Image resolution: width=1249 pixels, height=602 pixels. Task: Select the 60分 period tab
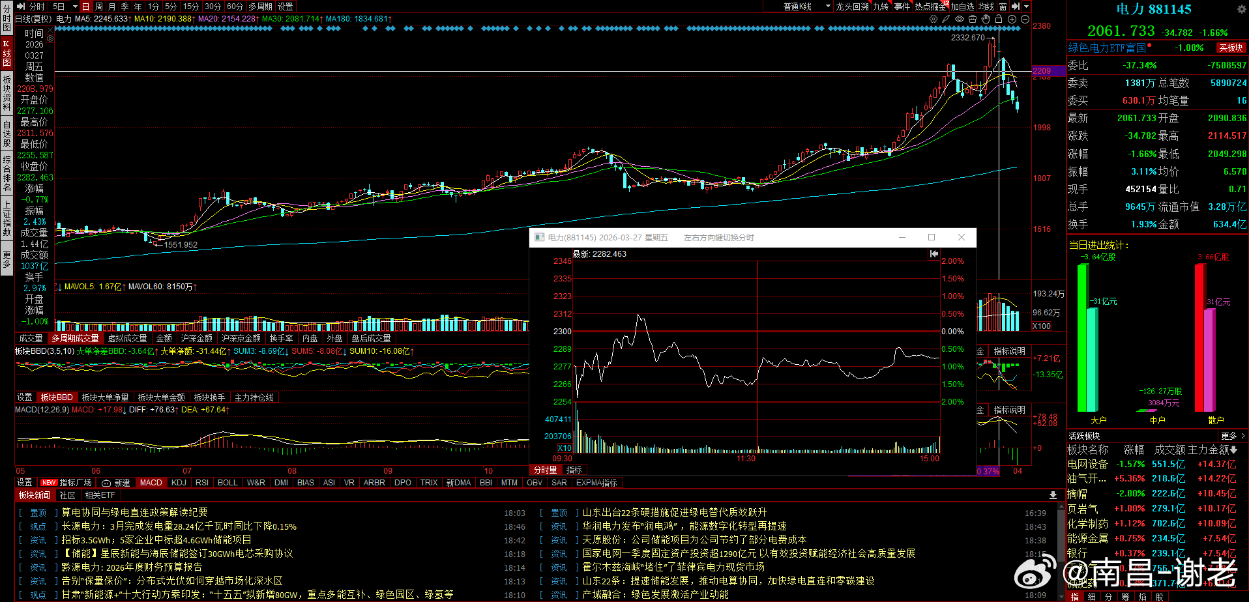pos(235,7)
